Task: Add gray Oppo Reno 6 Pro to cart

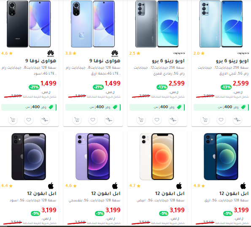Action: tap(141, 120)
